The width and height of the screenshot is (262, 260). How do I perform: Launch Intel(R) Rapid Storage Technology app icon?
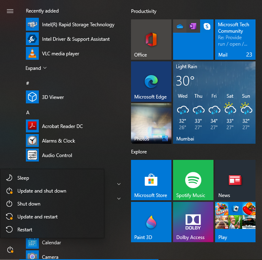(x=32, y=24)
